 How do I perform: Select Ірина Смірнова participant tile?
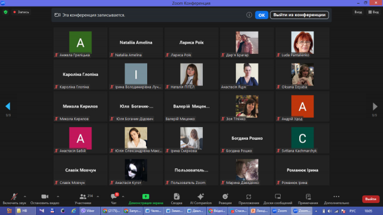(x=191, y=138)
